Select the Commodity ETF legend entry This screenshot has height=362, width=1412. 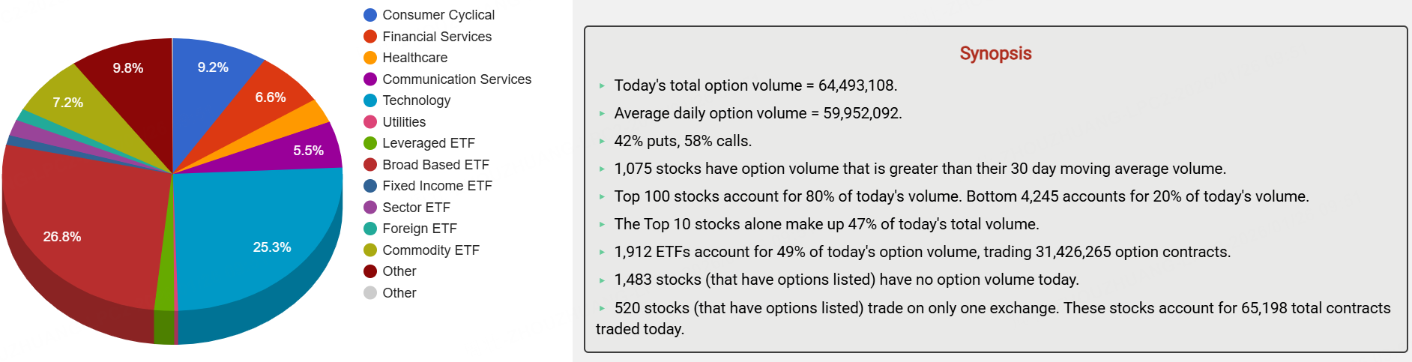(430, 250)
